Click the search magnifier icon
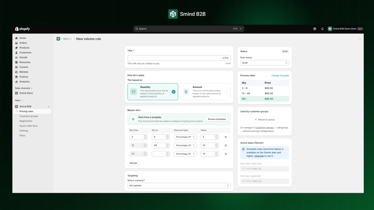The image size is (374, 210). (137, 29)
